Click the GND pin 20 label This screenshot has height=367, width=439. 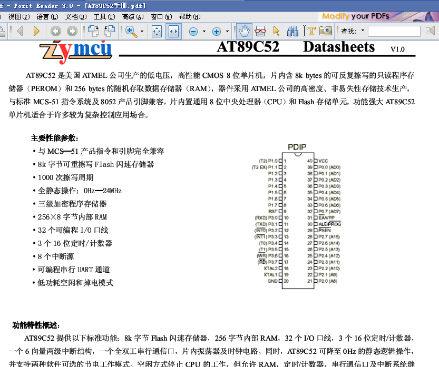tap(272, 281)
